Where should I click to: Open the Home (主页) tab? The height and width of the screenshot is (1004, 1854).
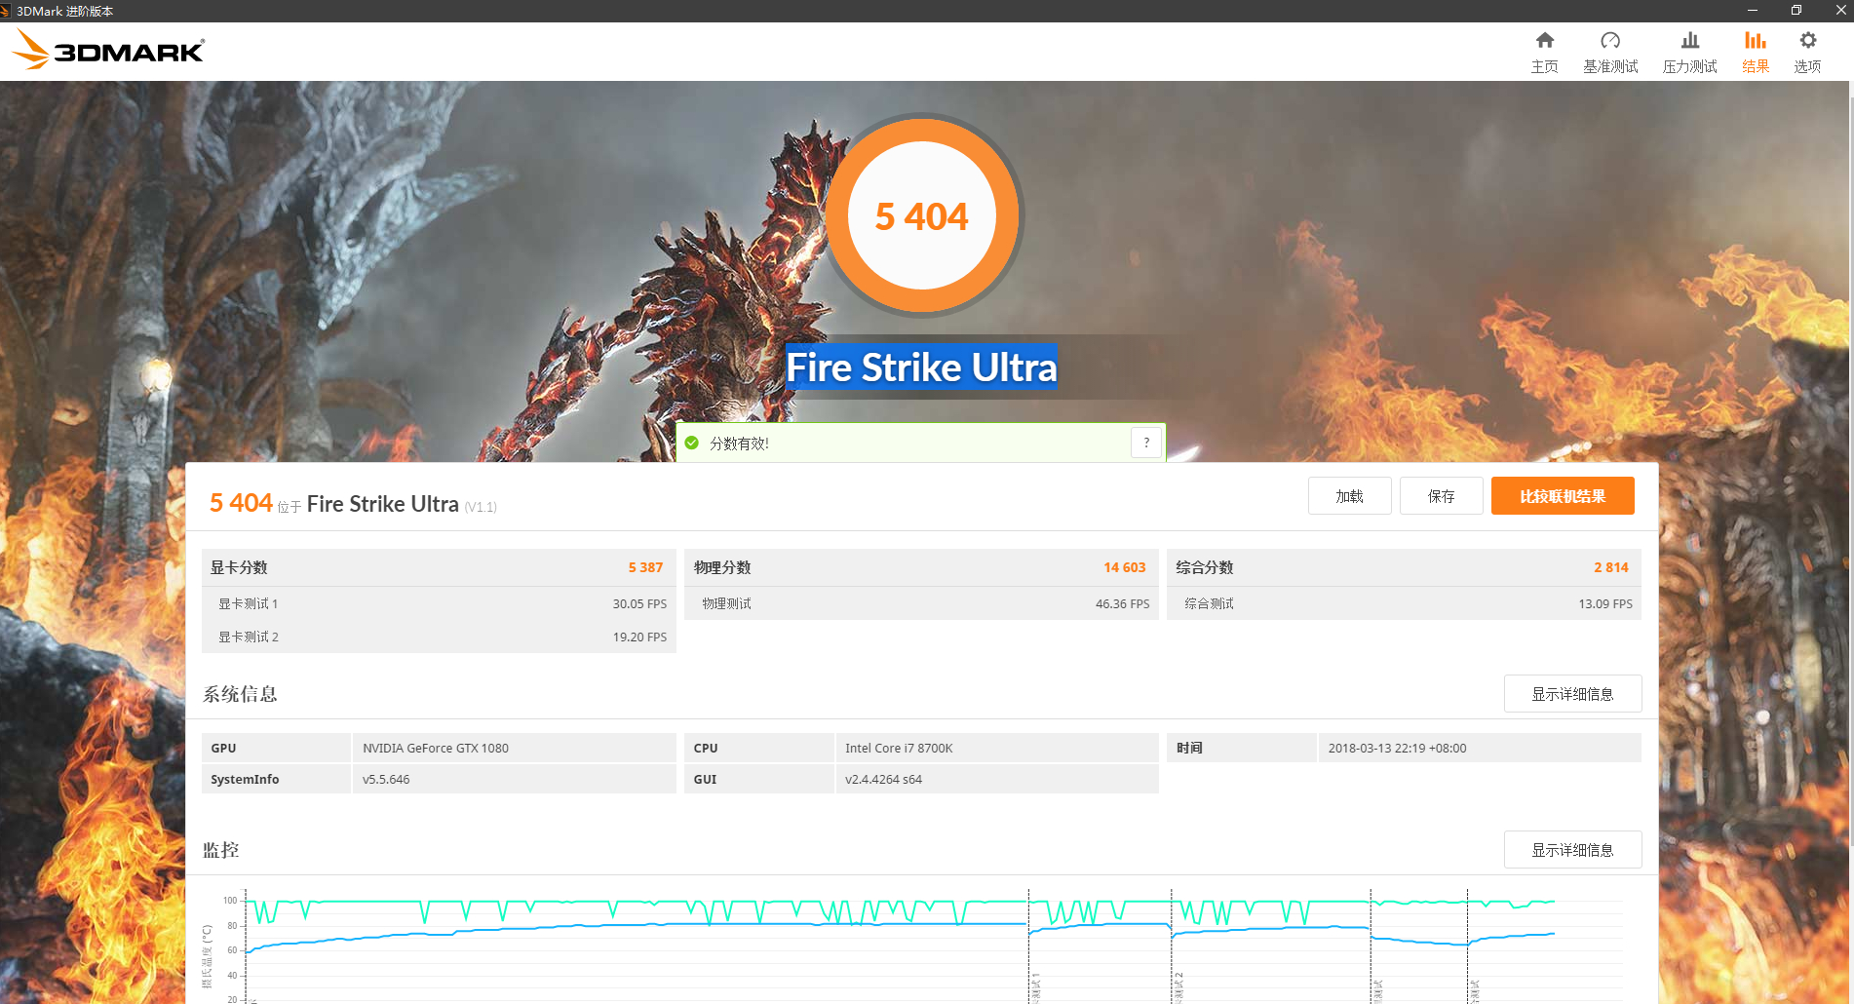1544,52
